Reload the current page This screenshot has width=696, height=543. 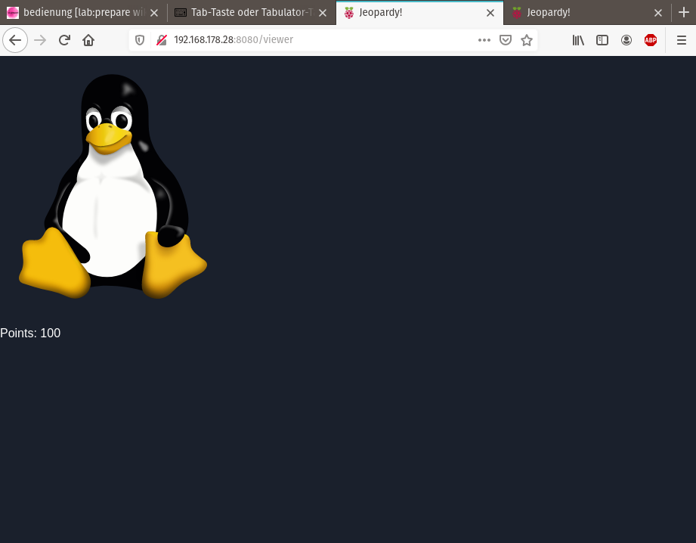tap(64, 40)
